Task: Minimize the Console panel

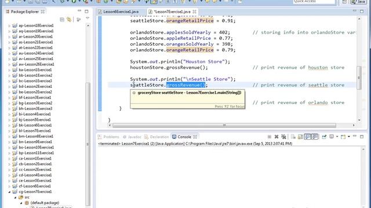Action: (355, 136)
